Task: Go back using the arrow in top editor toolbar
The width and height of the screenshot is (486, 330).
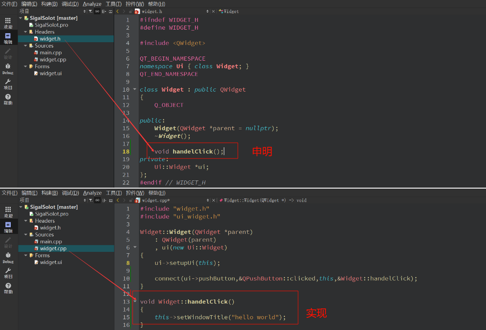Action: tap(118, 11)
